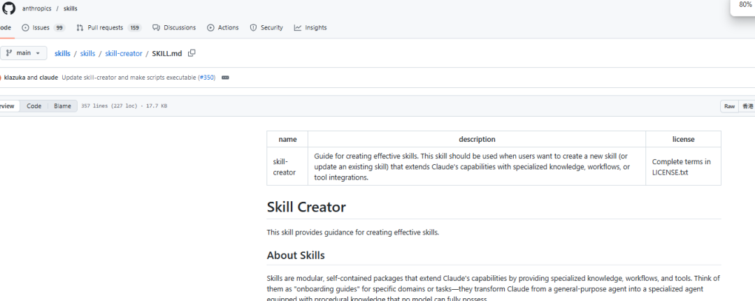755x301 pixels.
Task: Open the Security tab
Action: (x=266, y=28)
